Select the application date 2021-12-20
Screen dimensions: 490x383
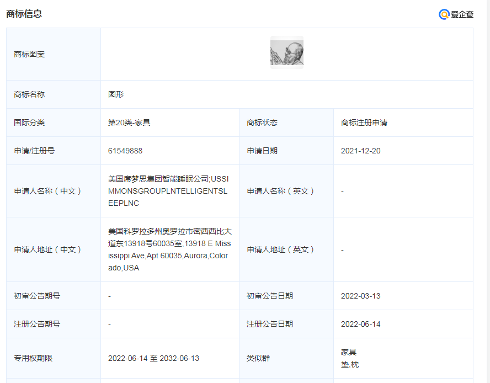coord(361,151)
